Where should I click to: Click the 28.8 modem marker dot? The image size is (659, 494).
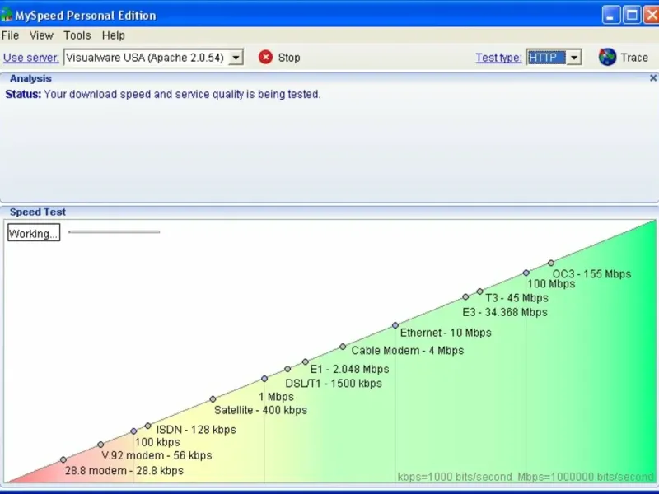(x=63, y=459)
